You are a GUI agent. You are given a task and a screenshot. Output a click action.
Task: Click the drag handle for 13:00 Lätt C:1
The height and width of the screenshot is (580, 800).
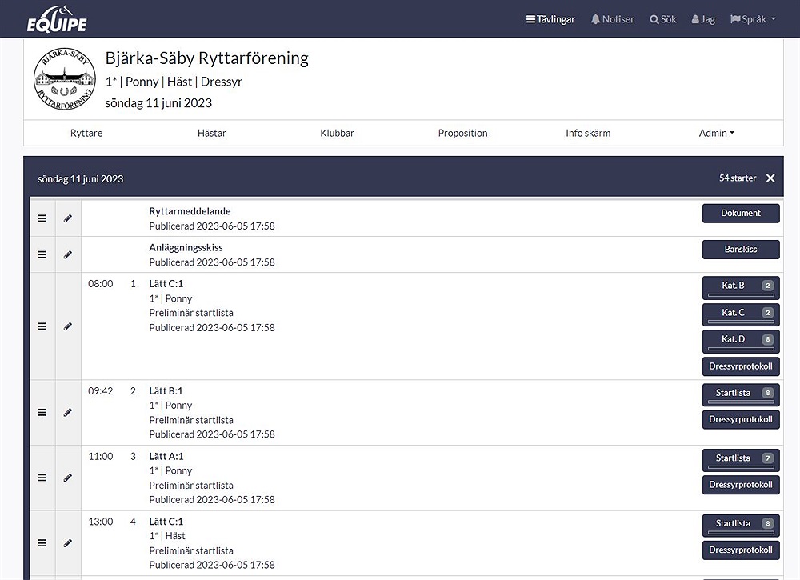pyautogui.click(x=42, y=543)
